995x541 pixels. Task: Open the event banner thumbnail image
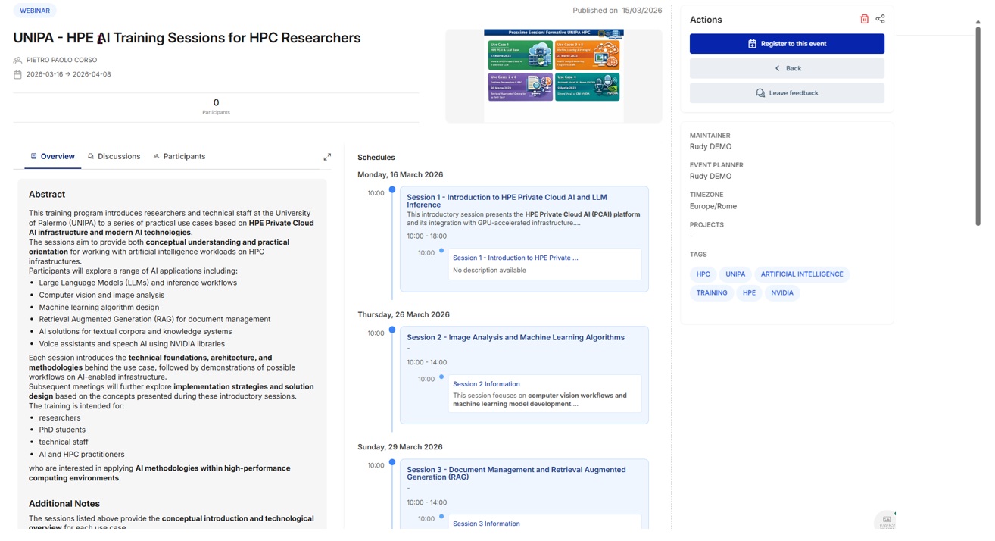tap(554, 76)
